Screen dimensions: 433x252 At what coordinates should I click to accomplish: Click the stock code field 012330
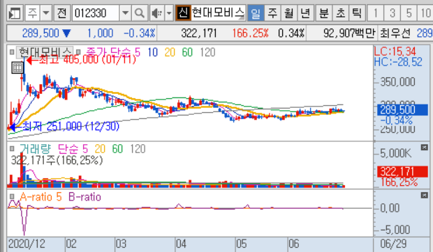(x=96, y=13)
